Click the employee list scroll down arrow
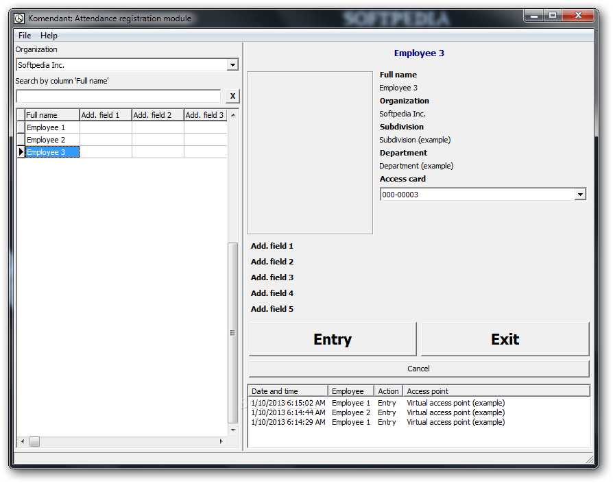The image size is (613, 483). click(x=233, y=430)
